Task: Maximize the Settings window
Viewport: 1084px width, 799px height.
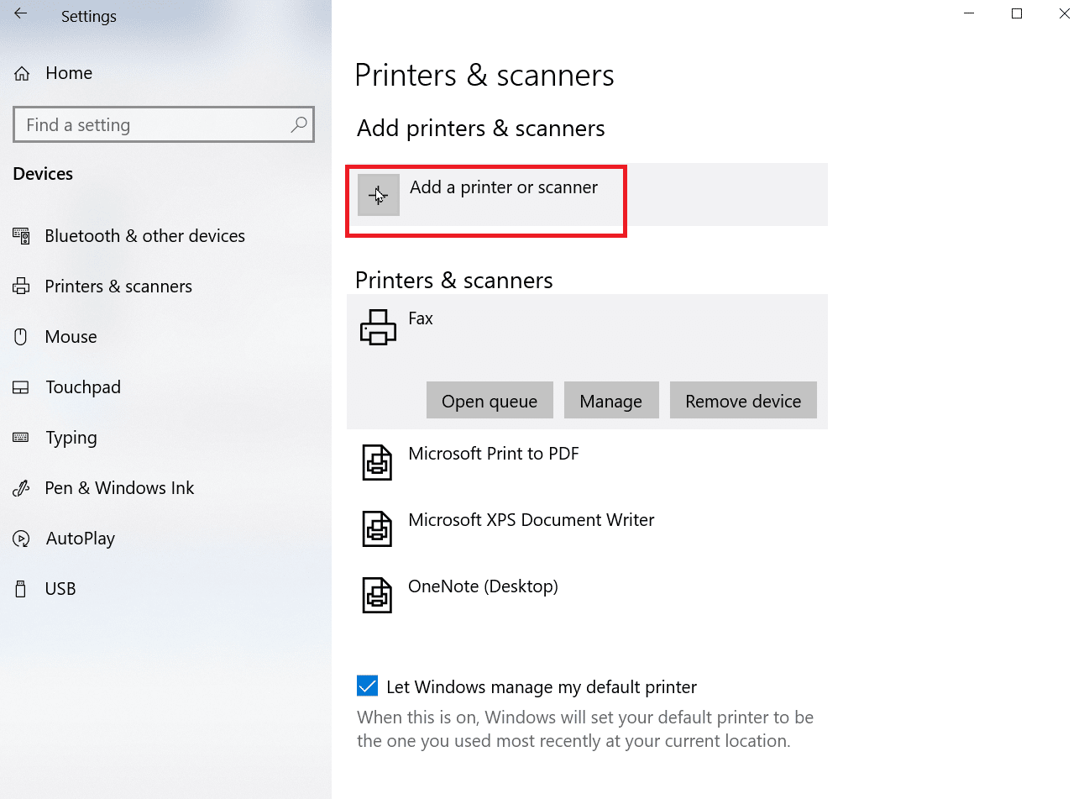Action: (x=1017, y=13)
